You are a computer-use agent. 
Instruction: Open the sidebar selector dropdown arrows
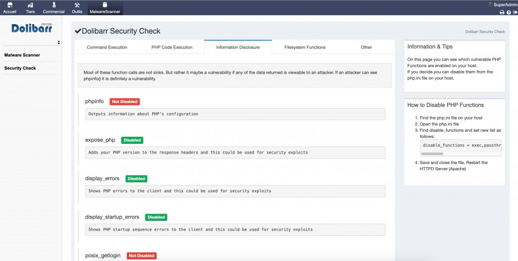[59, 42]
